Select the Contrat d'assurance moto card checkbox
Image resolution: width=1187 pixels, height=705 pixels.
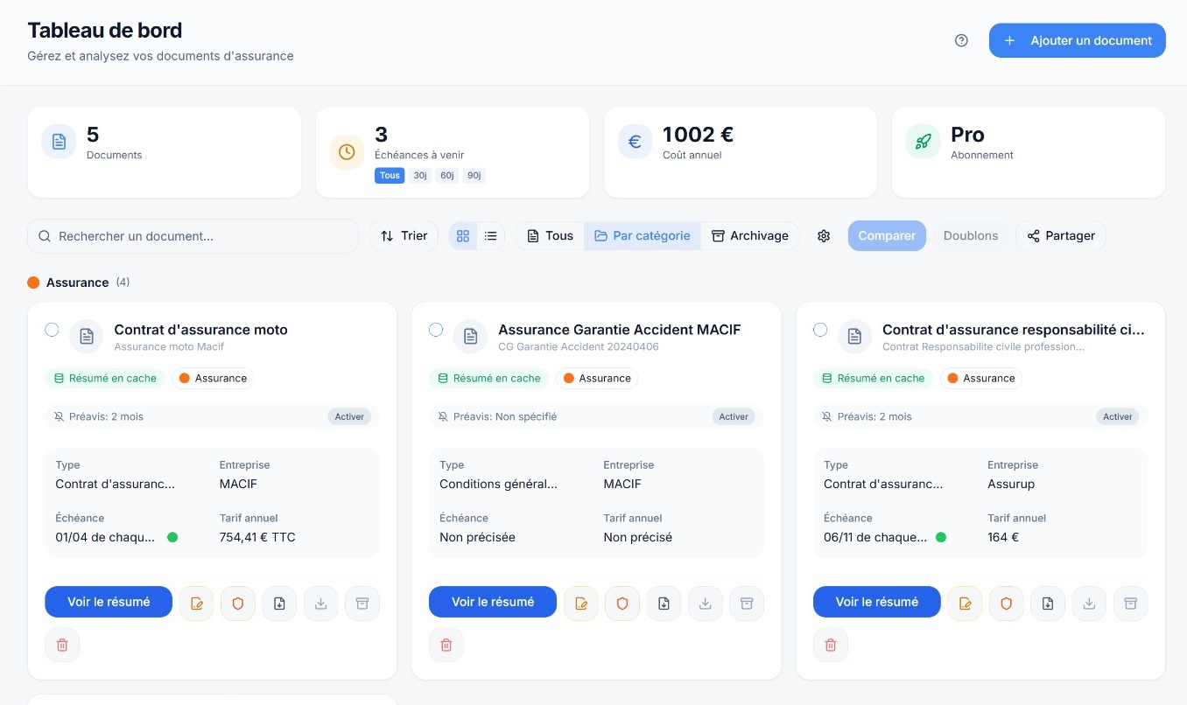(52, 330)
